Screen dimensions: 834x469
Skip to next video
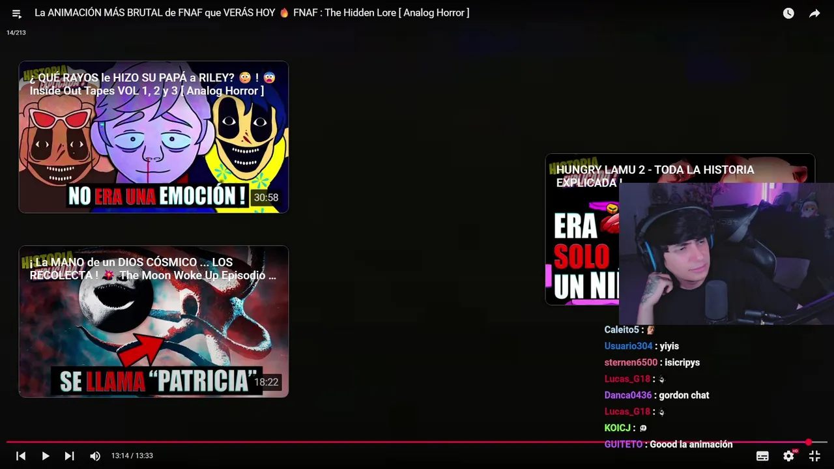[x=70, y=456]
